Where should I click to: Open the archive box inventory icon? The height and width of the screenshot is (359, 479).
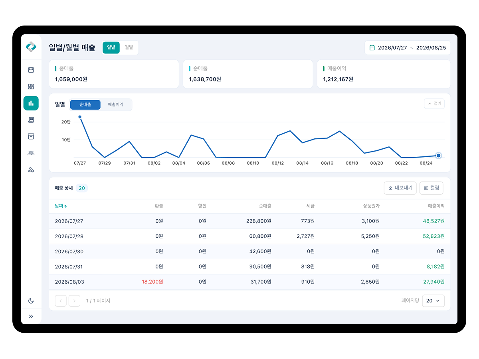pos(31,136)
